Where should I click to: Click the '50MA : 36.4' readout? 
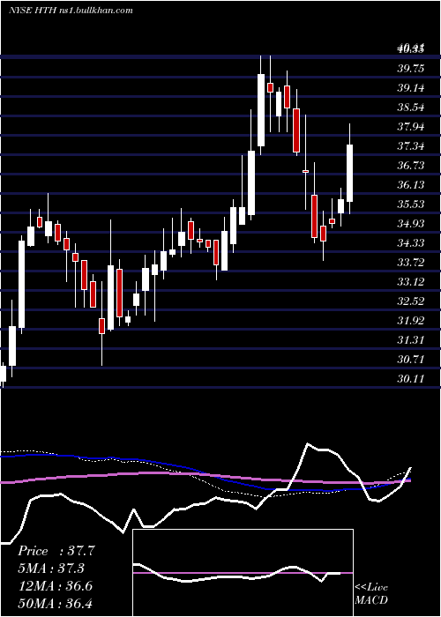pyautogui.click(x=55, y=603)
